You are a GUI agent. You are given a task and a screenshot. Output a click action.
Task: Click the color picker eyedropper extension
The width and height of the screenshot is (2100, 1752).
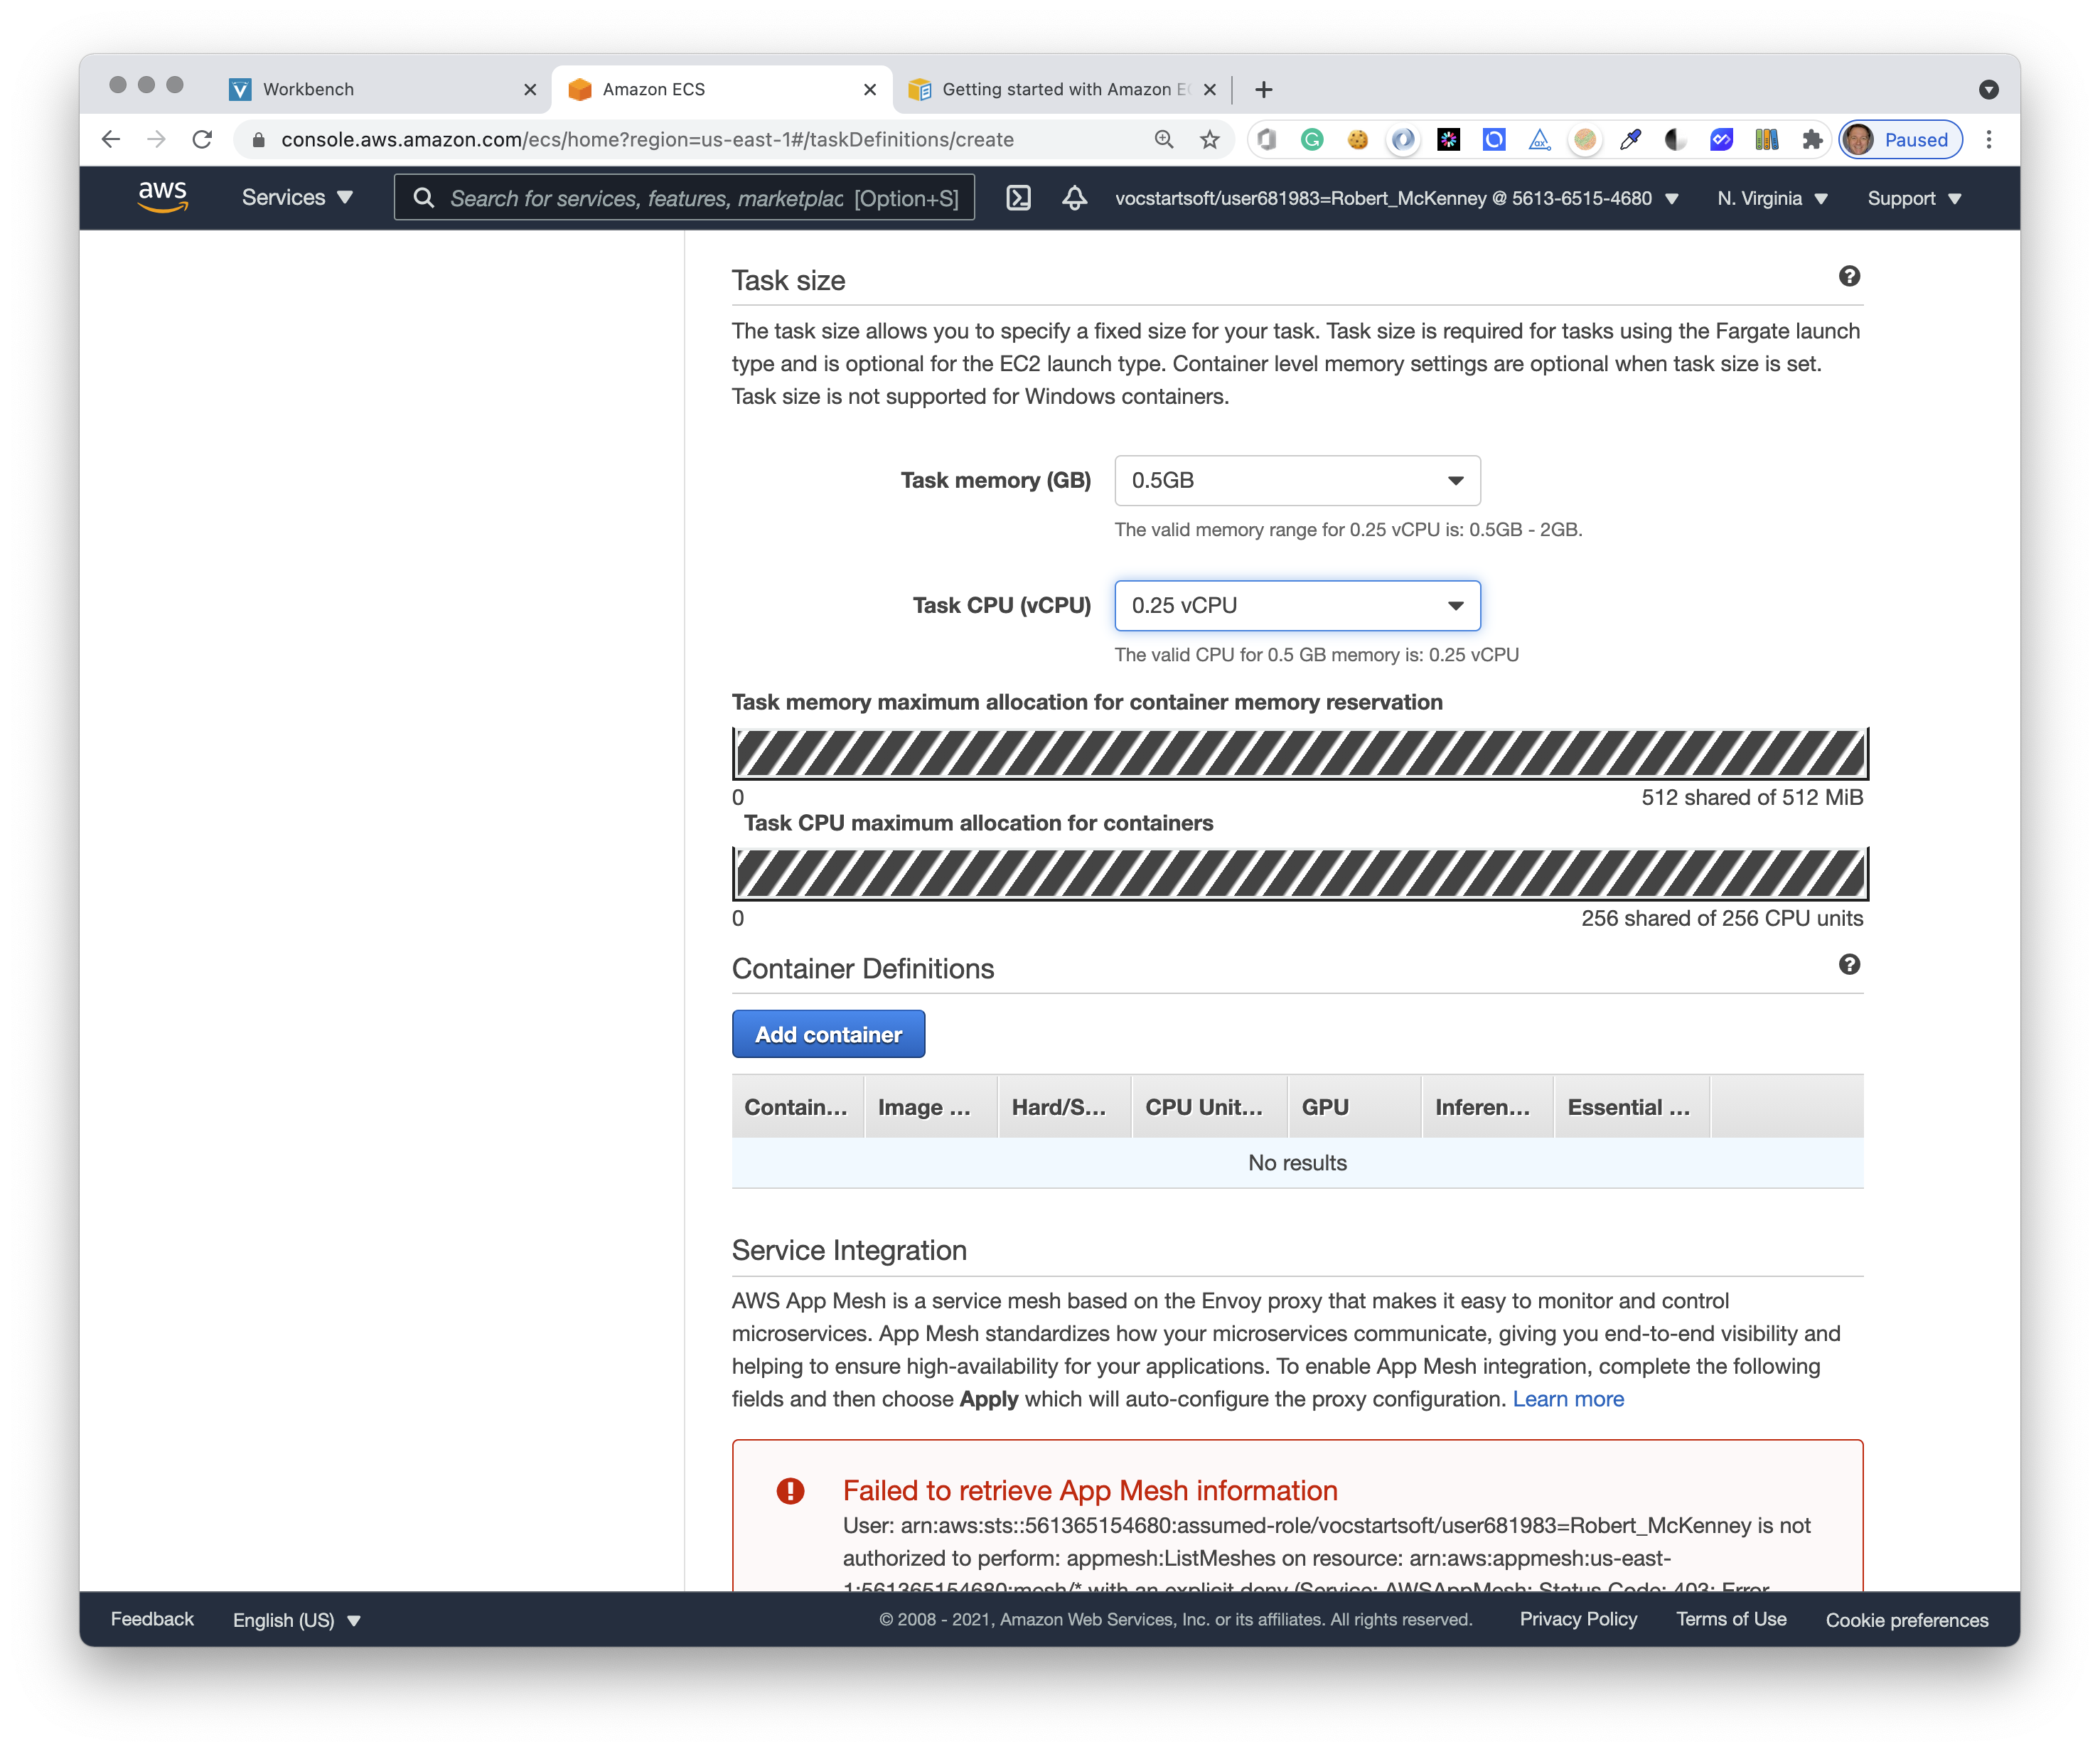1630,140
